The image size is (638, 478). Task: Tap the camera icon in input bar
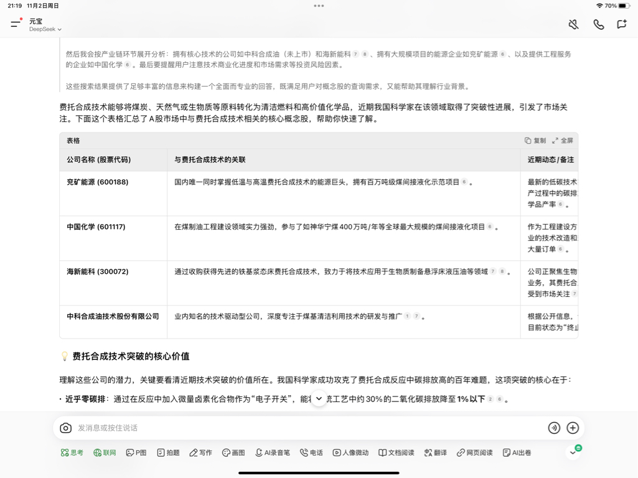(65, 428)
